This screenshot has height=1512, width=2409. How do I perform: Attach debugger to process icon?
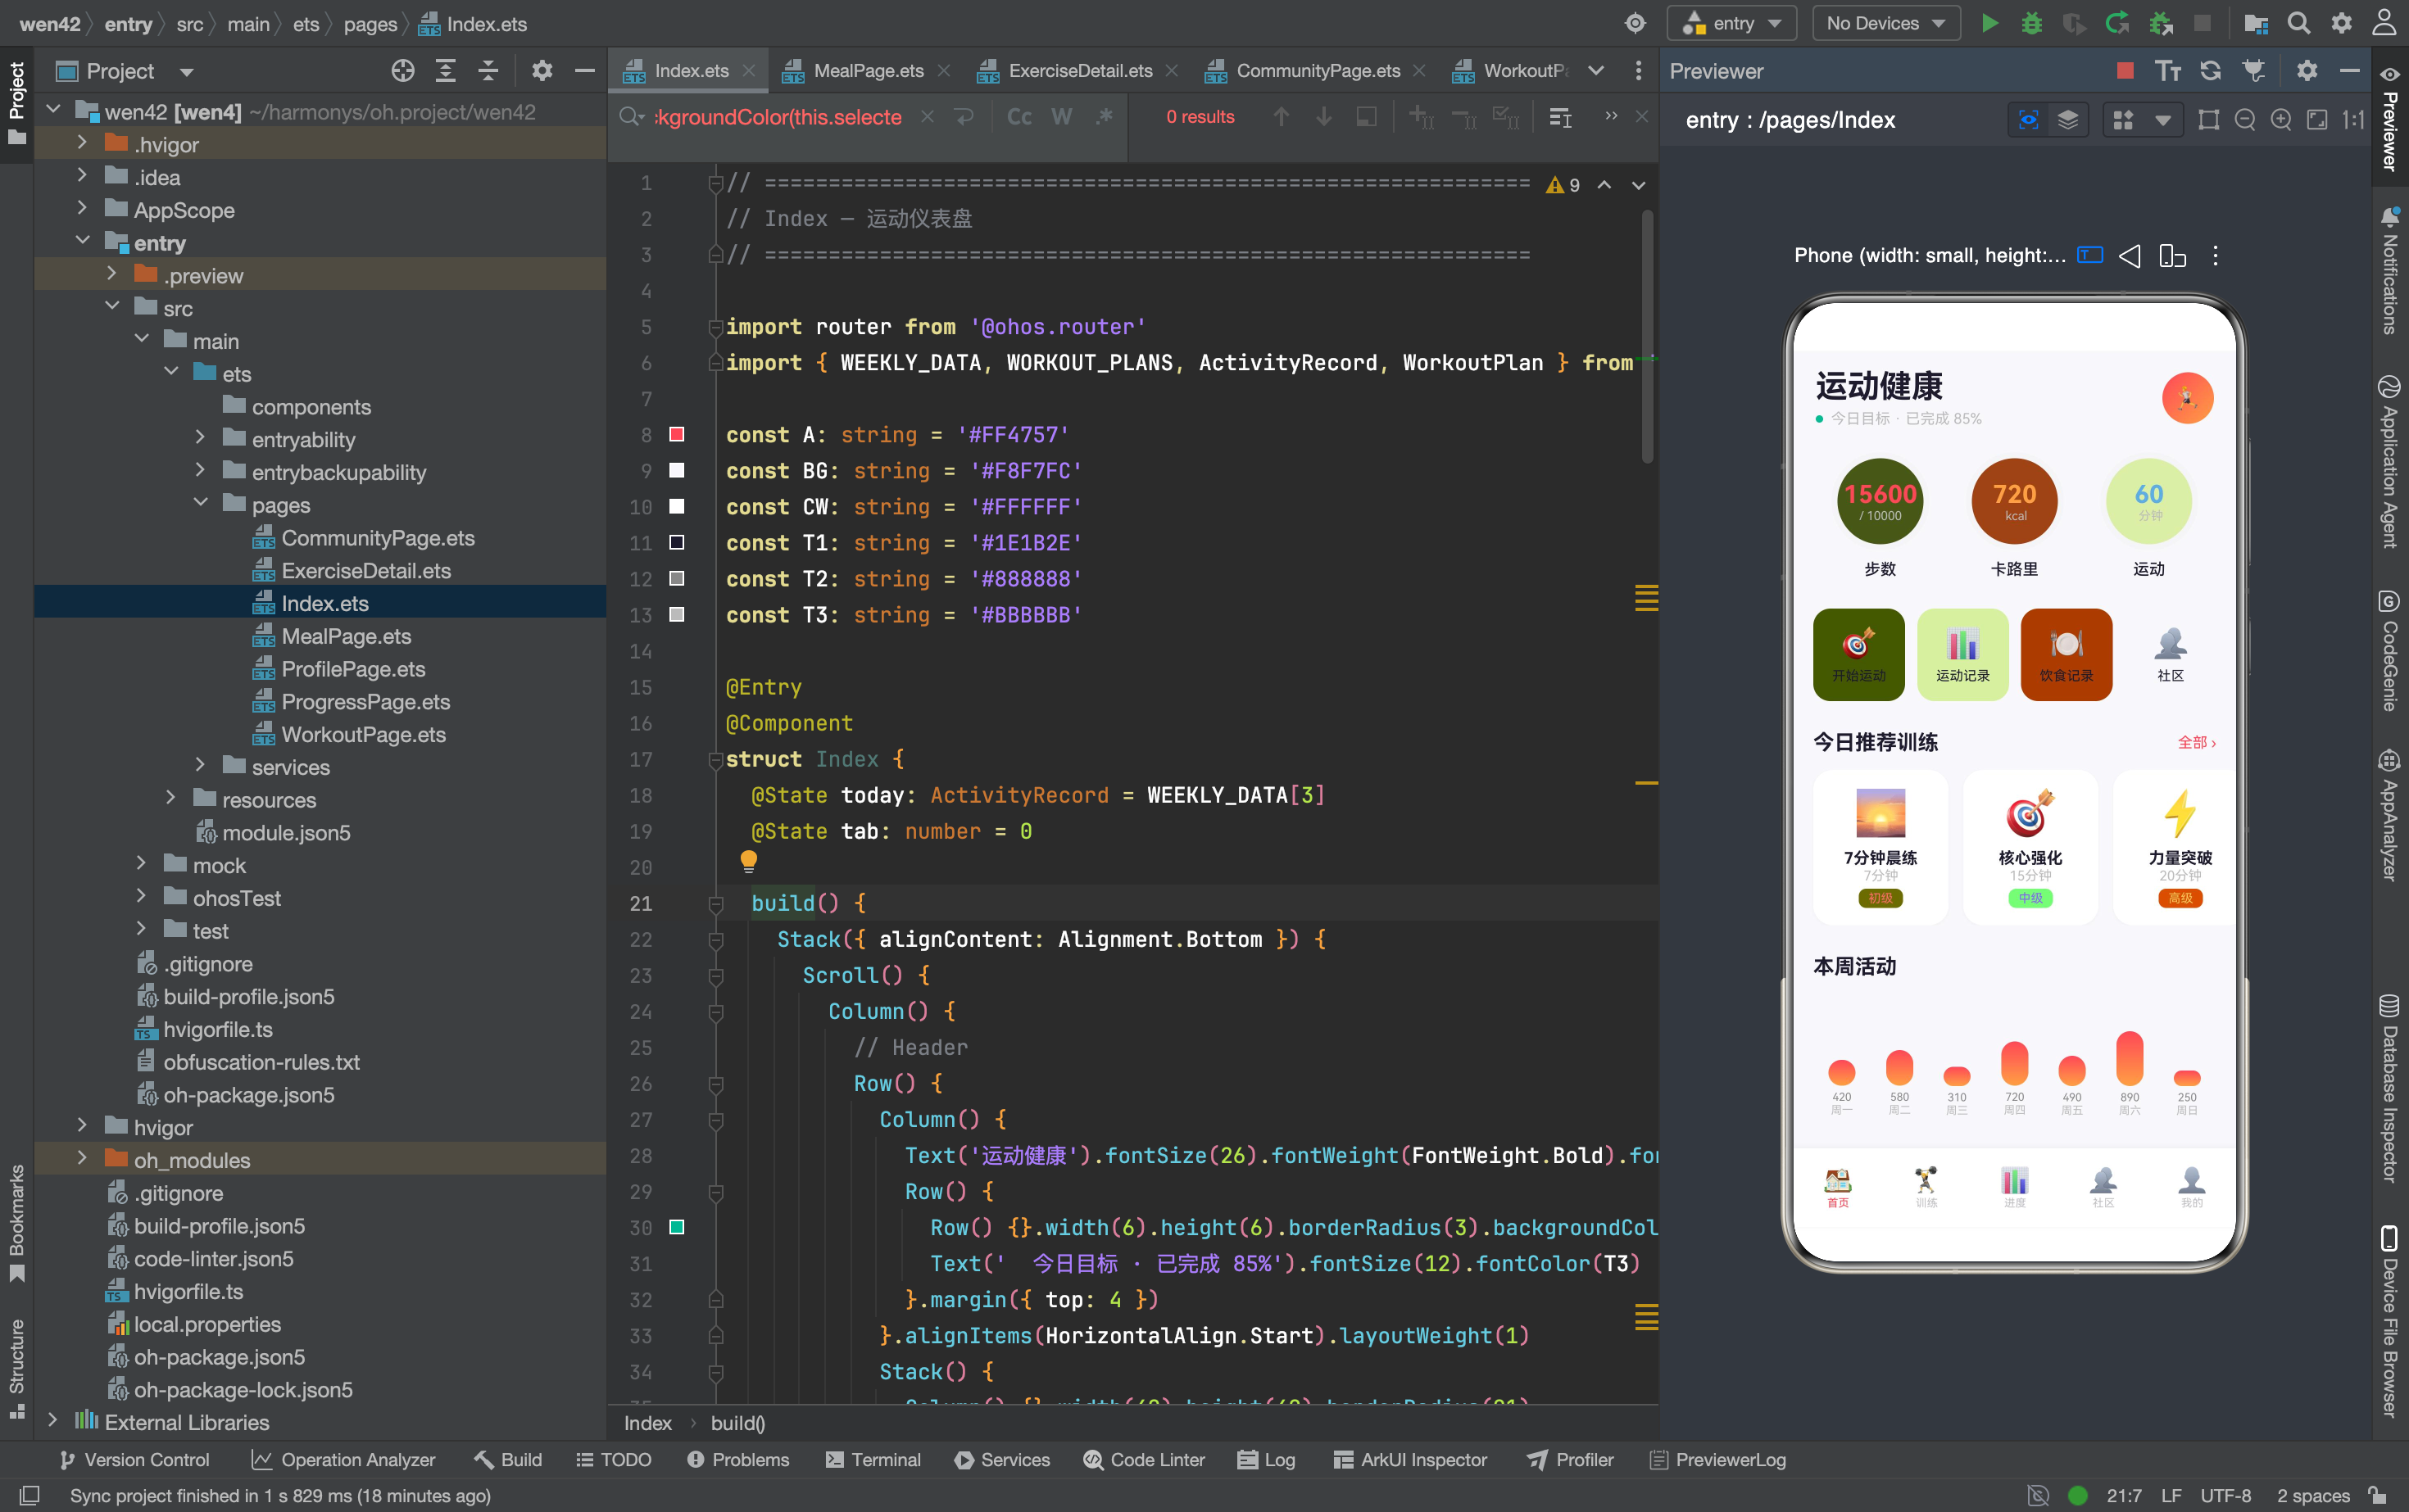coord(2161,23)
